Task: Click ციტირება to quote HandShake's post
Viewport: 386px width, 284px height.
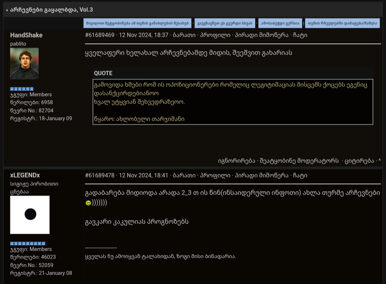Action: [359, 161]
